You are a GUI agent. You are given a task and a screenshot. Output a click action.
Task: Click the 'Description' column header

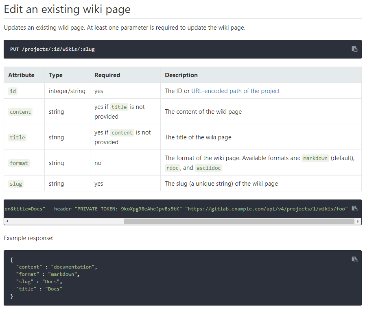[x=181, y=75]
